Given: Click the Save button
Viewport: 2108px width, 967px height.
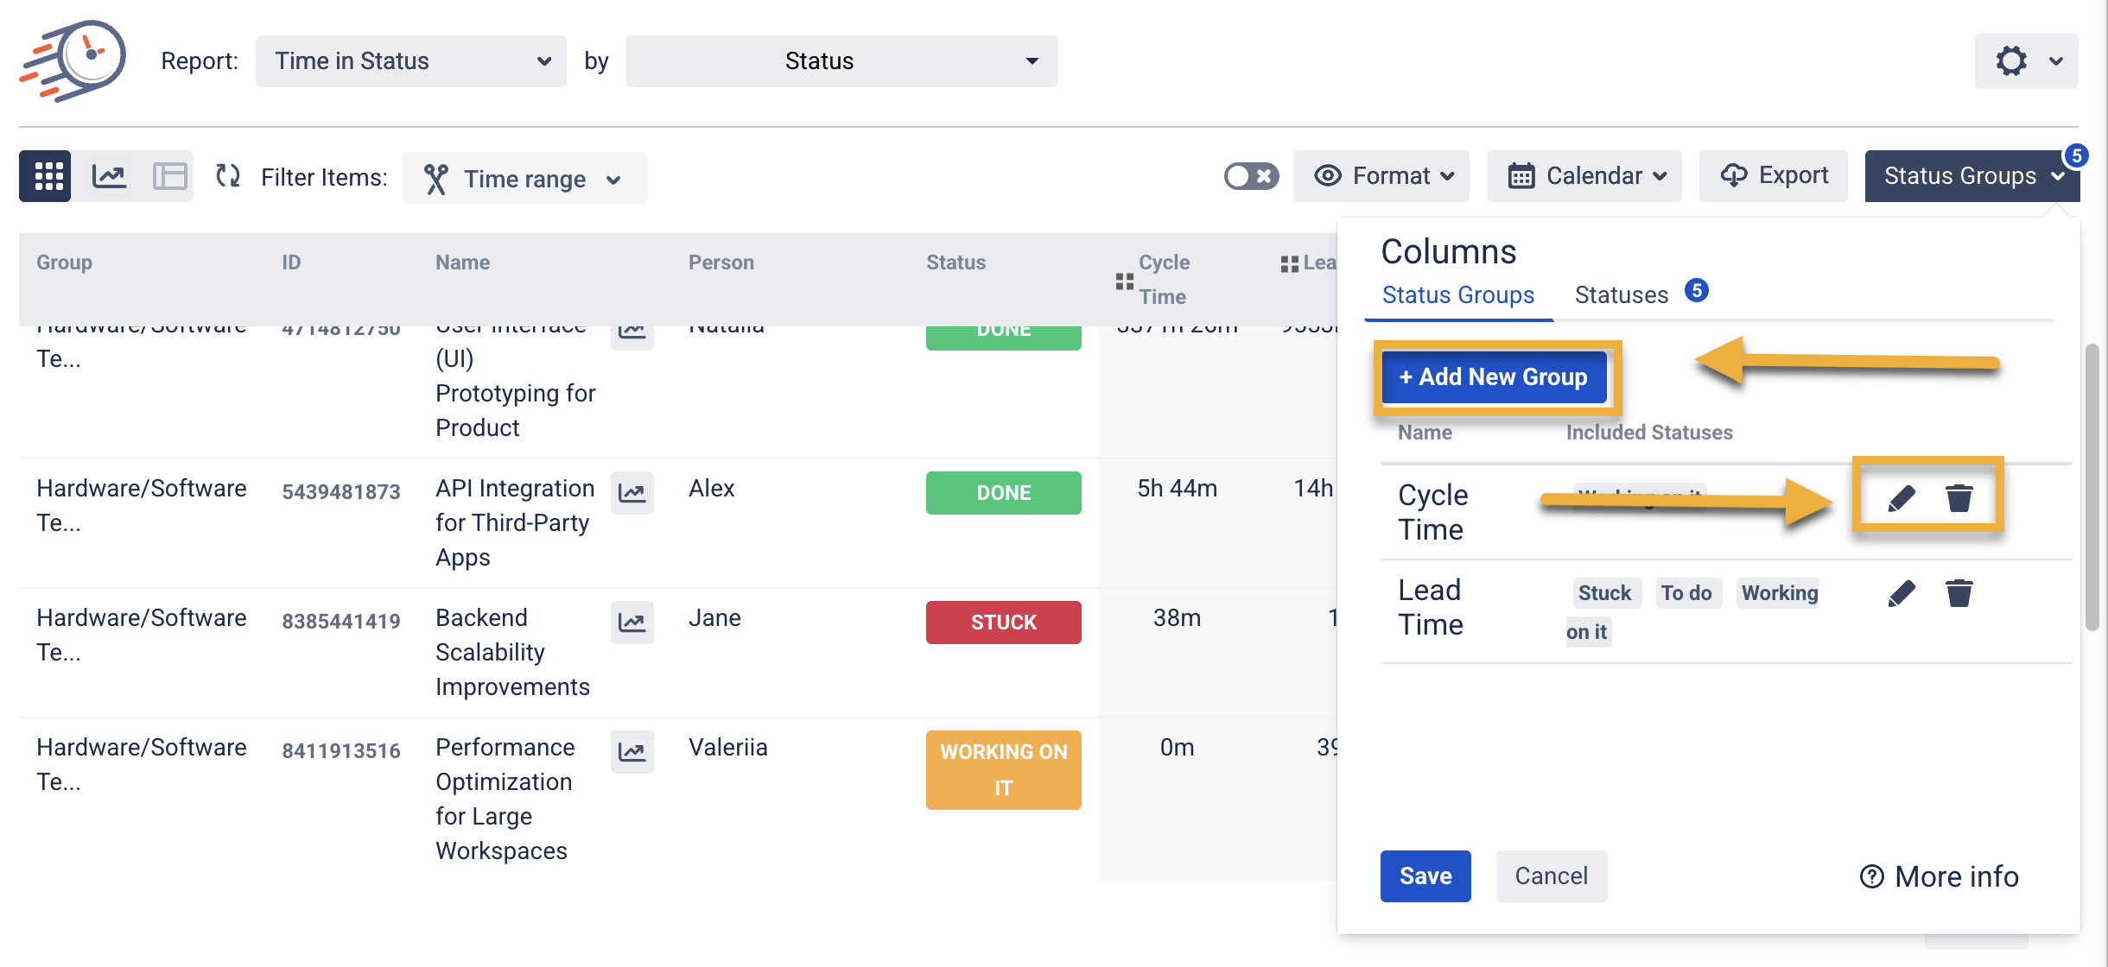Looking at the screenshot, I should (x=1425, y=876).
